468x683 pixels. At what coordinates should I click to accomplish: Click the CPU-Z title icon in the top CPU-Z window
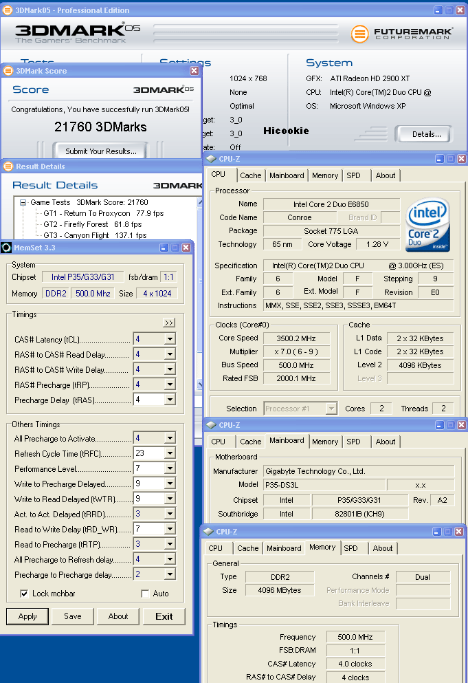211,159
